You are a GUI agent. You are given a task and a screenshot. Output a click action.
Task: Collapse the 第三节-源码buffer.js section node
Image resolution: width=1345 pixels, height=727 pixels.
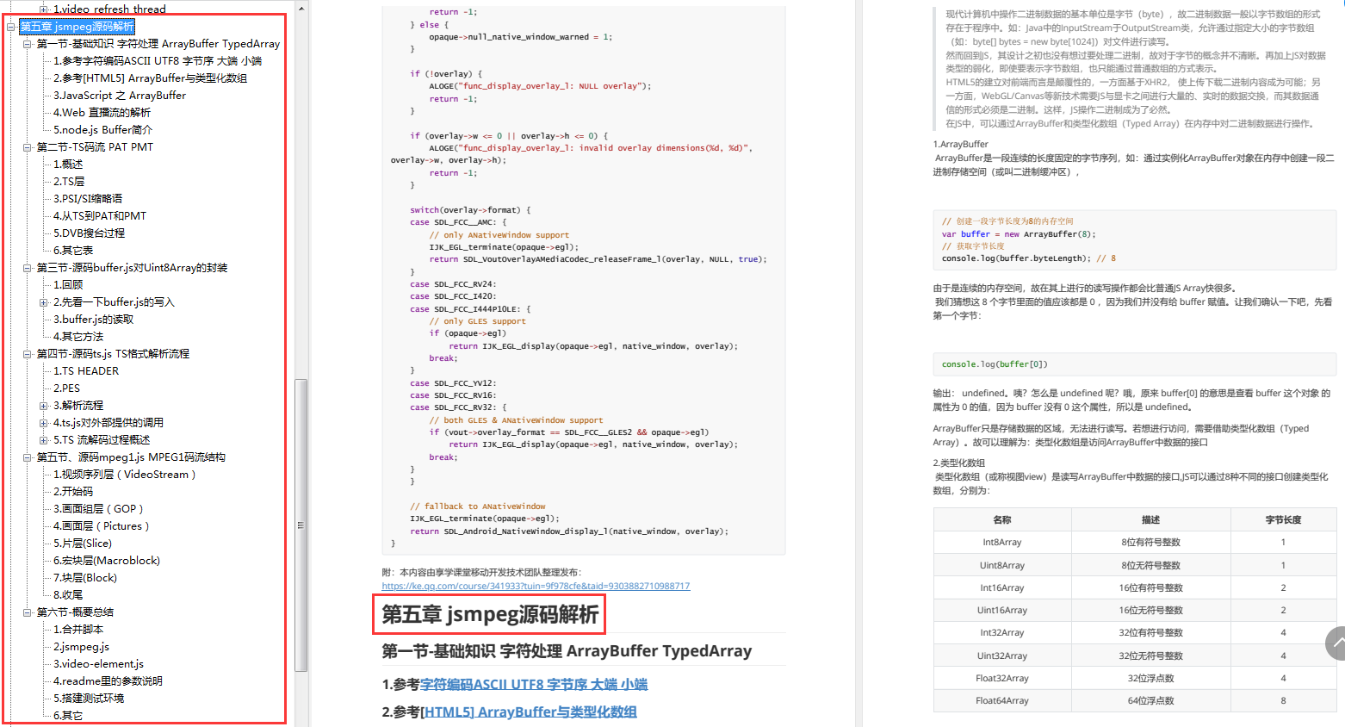27,268
